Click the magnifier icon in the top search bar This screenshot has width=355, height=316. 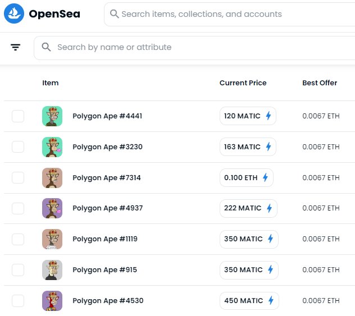pos(115,14)
